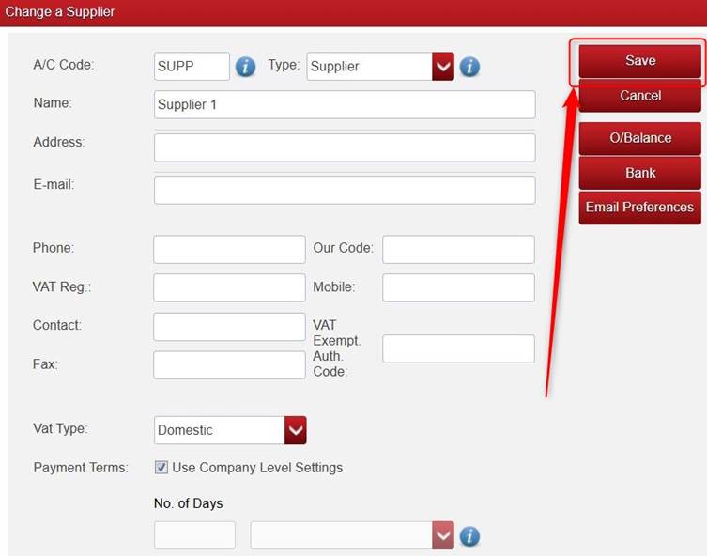Image resolution: width=707 pixels, height=556 pixels.
Task: Select the VAT Exempt. Auth. Code field
Action: tap(458, 348)
